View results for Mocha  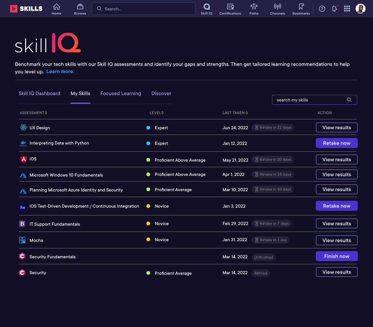pos(337,240)
